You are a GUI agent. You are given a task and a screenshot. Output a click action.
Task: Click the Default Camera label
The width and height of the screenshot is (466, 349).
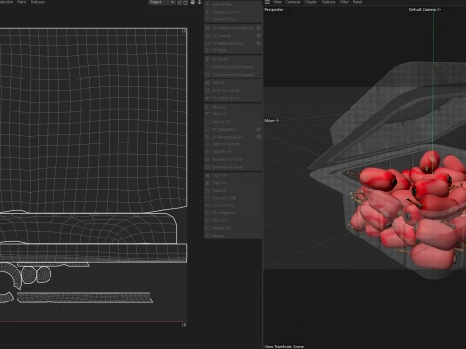tap(422, 10)
